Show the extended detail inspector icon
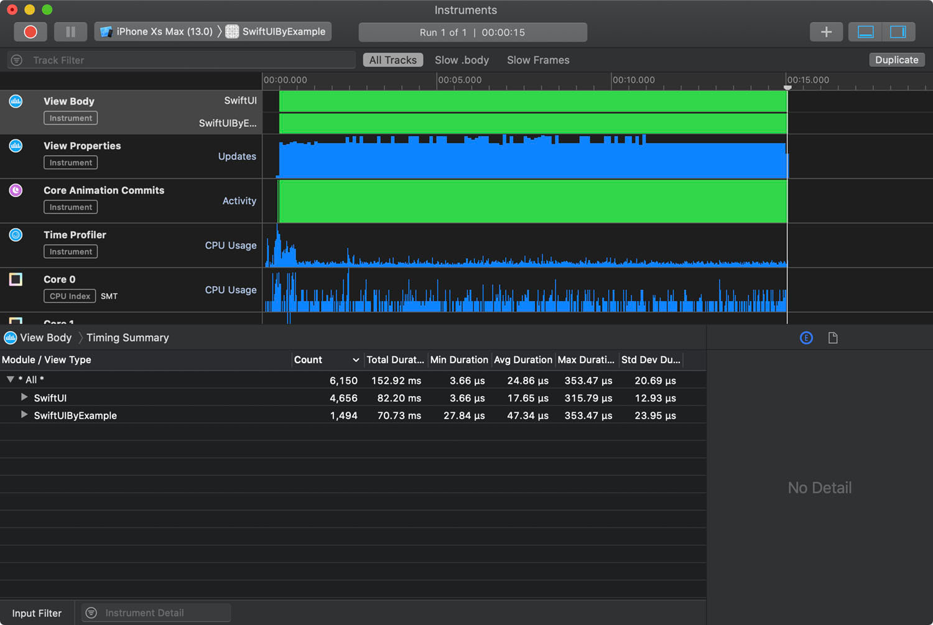Screen dimensions: 933x625 [806, 338]
